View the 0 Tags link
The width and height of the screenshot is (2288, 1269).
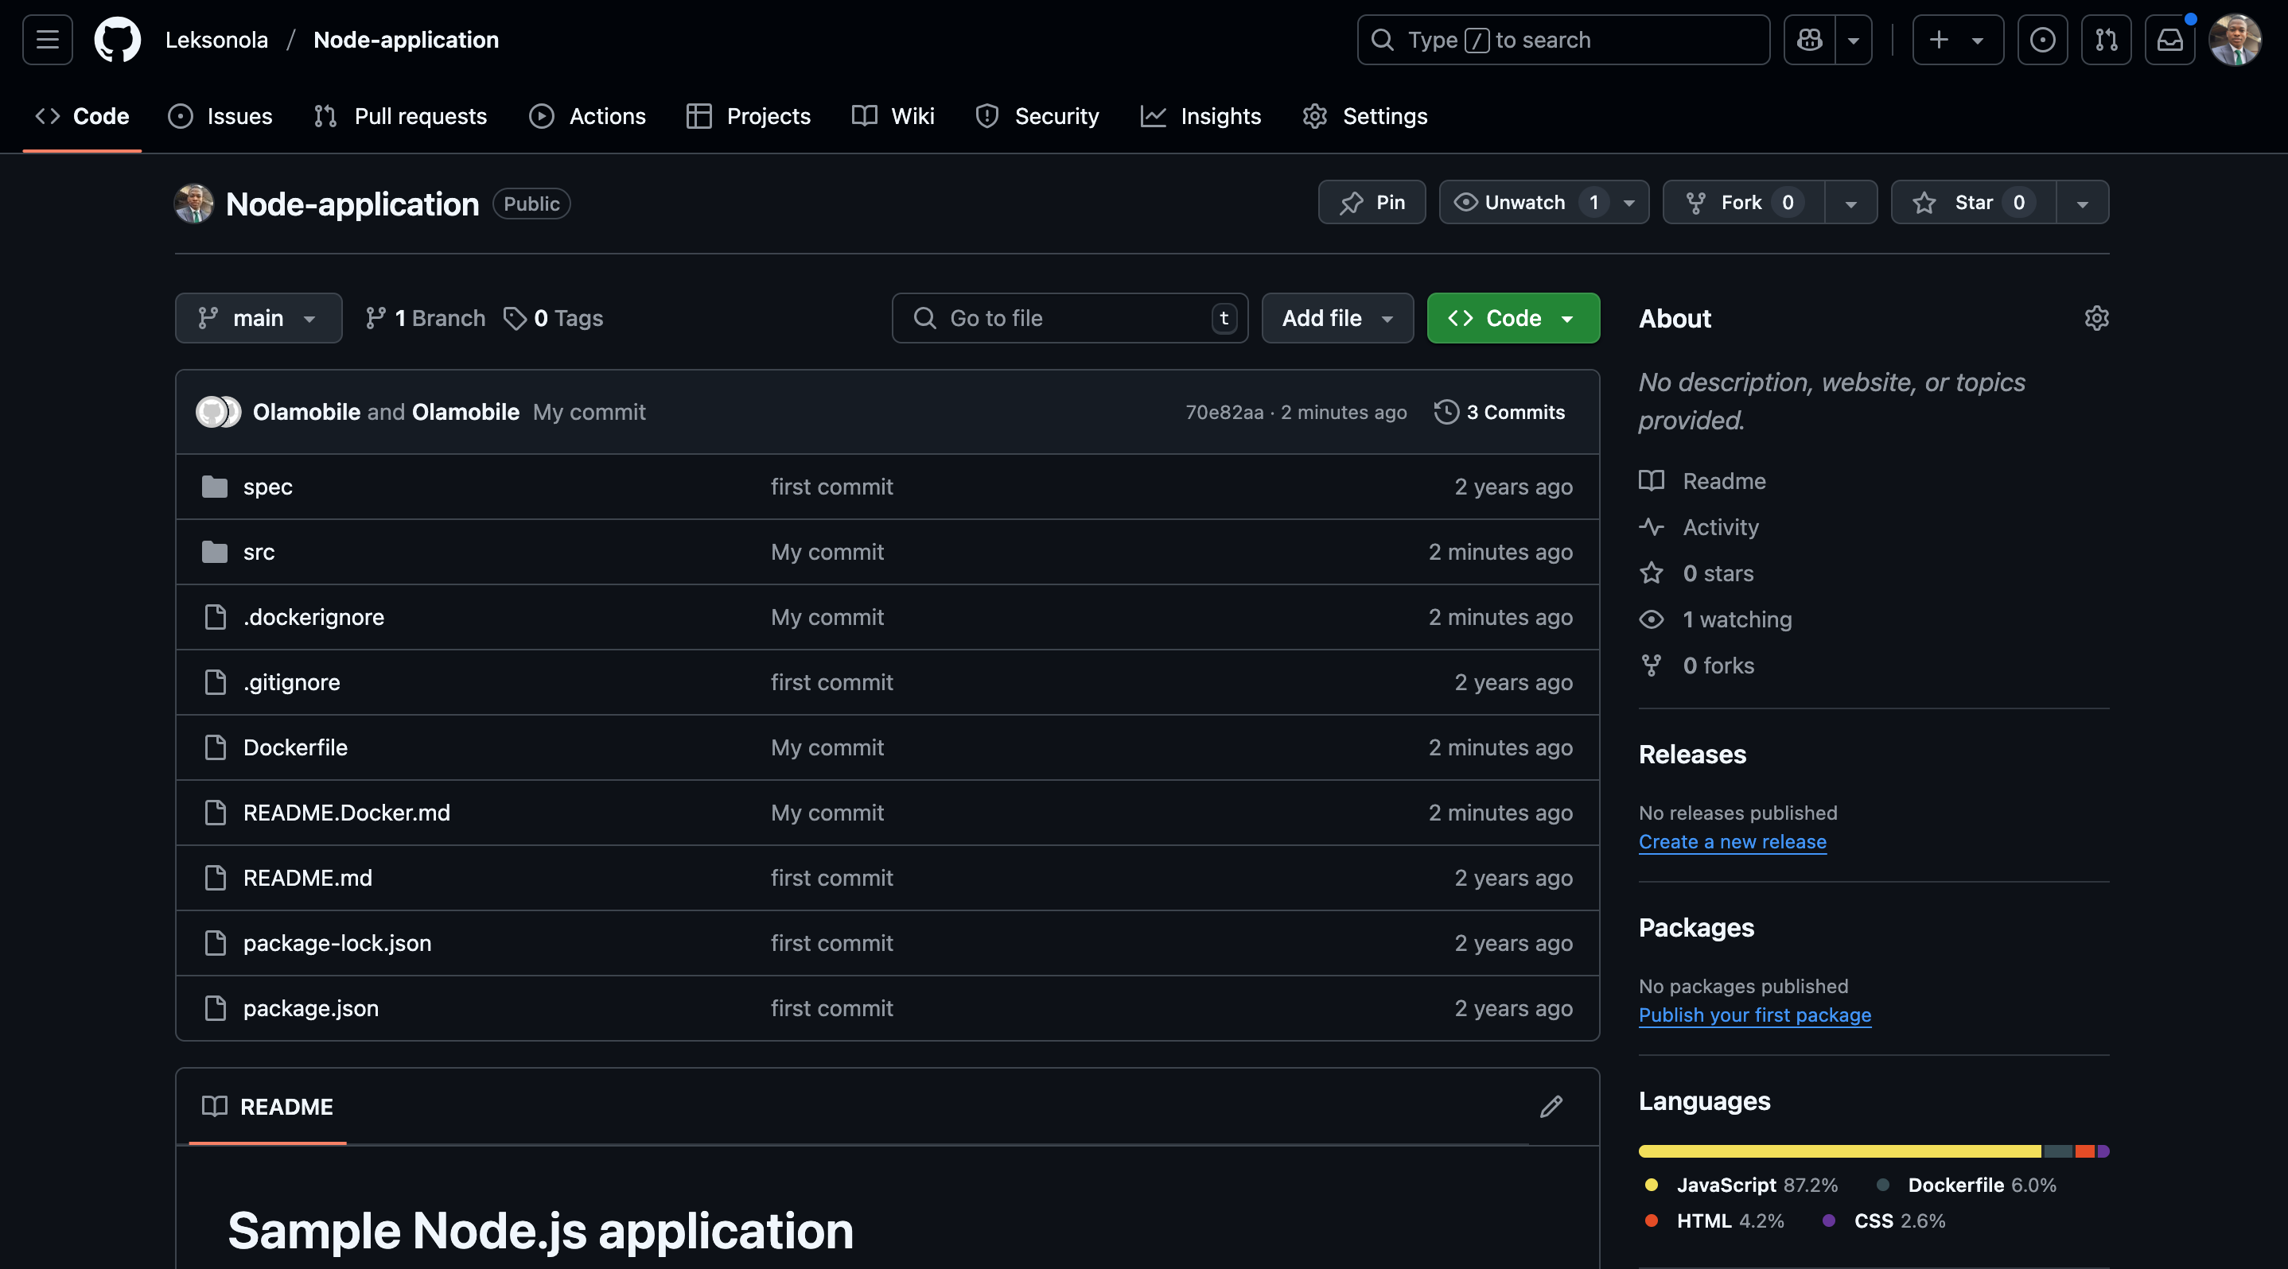point(554,318)
